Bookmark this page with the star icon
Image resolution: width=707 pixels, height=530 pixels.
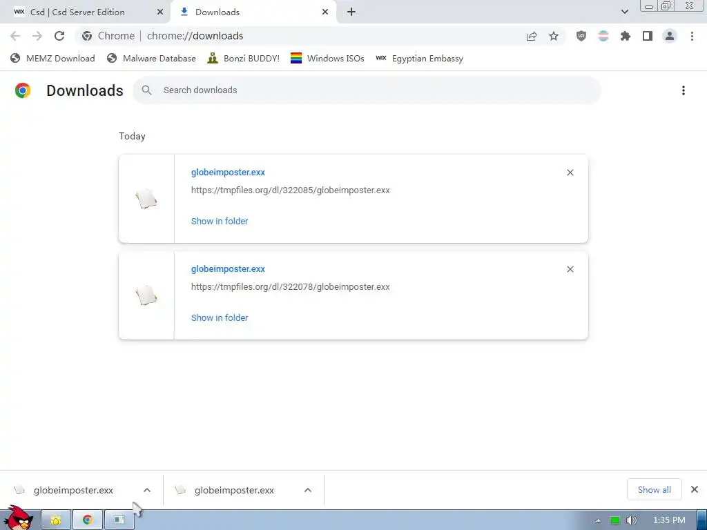click(x=554, y=36)
